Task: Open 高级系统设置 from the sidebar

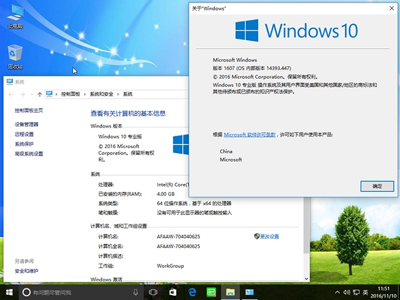Action: point(29,154)
